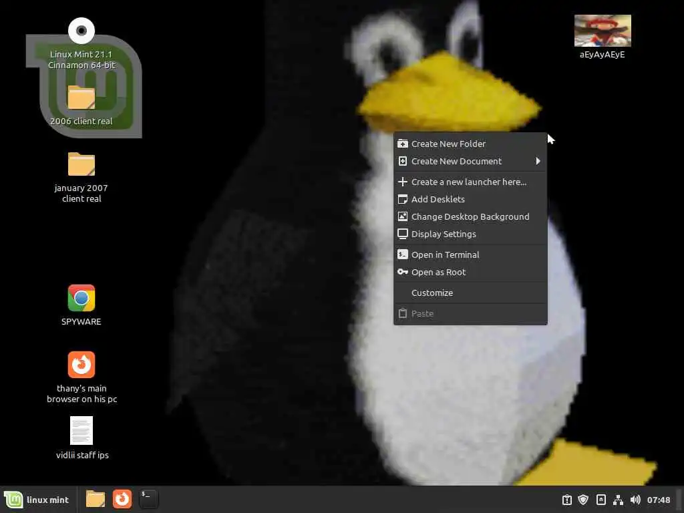684x513 pixels.
Task: Click the Change Desktop Background picture icon
Action: 403,217
